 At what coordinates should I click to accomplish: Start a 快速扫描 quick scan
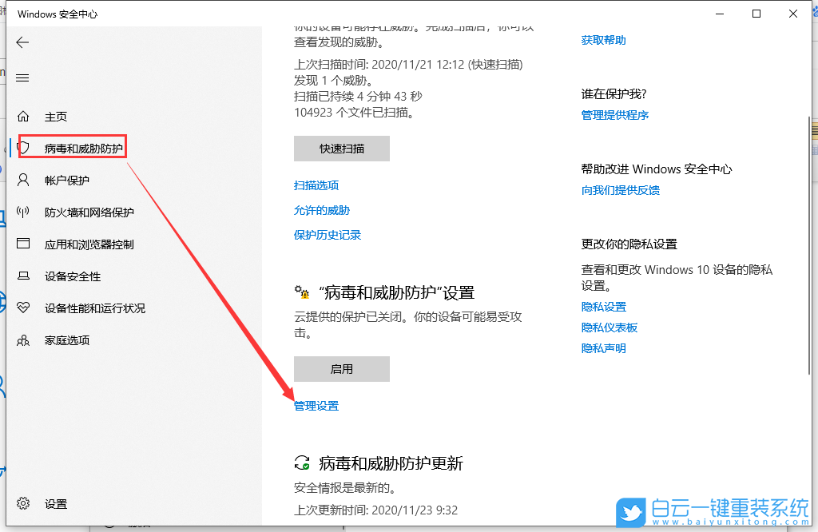(x=341, y=148)
